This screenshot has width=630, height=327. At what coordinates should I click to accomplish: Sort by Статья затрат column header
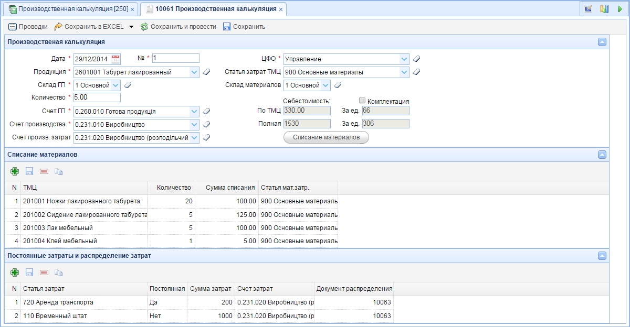84,289
